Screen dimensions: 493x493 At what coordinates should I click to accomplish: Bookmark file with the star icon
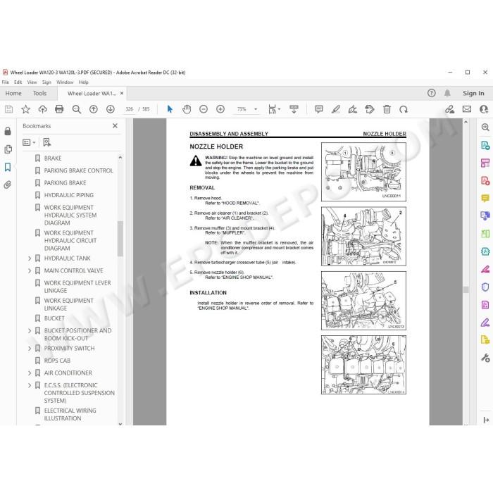25,109
